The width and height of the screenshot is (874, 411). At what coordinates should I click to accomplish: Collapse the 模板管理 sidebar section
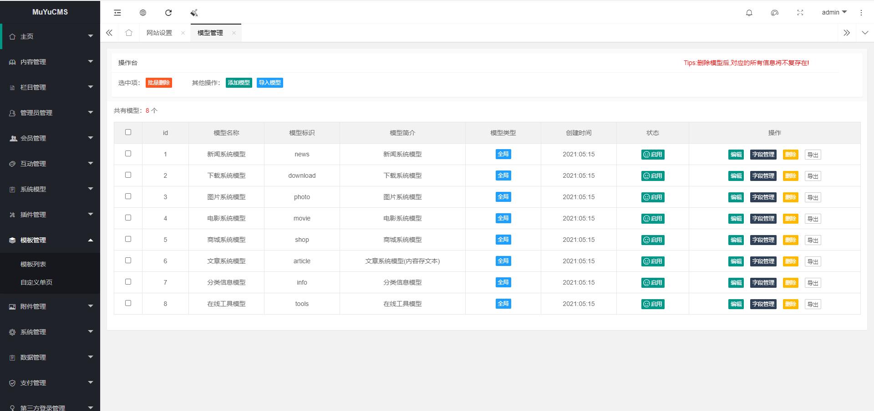click(50, 240)
